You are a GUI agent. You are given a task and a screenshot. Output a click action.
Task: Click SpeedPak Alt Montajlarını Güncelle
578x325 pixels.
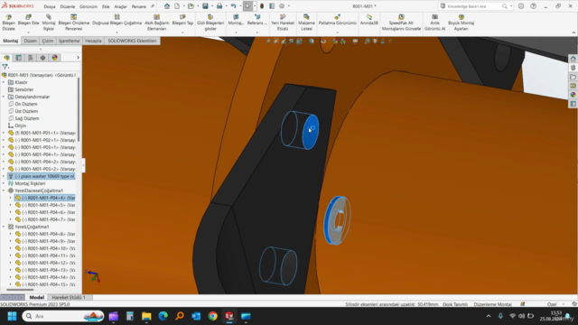401,23
